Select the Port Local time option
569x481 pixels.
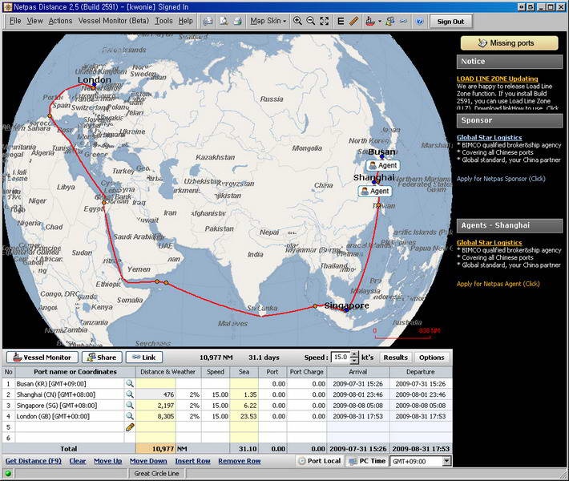(320, 461)
